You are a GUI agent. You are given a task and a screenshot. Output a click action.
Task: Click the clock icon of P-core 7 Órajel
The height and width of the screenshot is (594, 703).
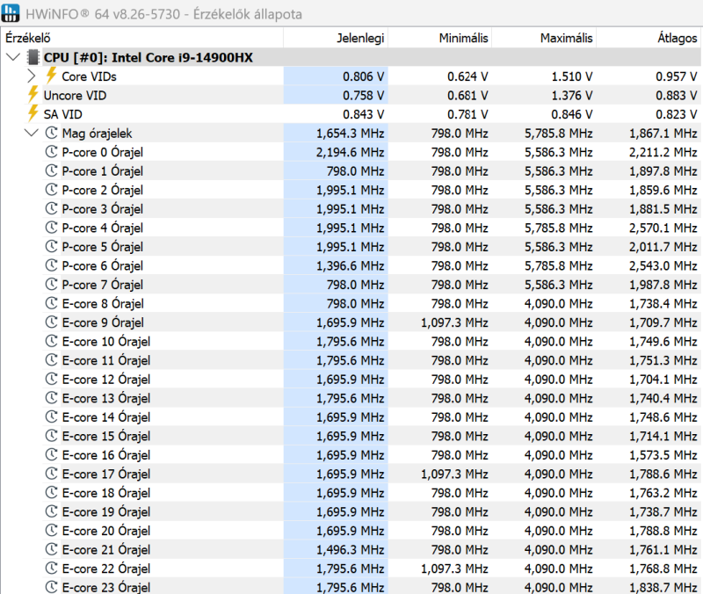52,284
